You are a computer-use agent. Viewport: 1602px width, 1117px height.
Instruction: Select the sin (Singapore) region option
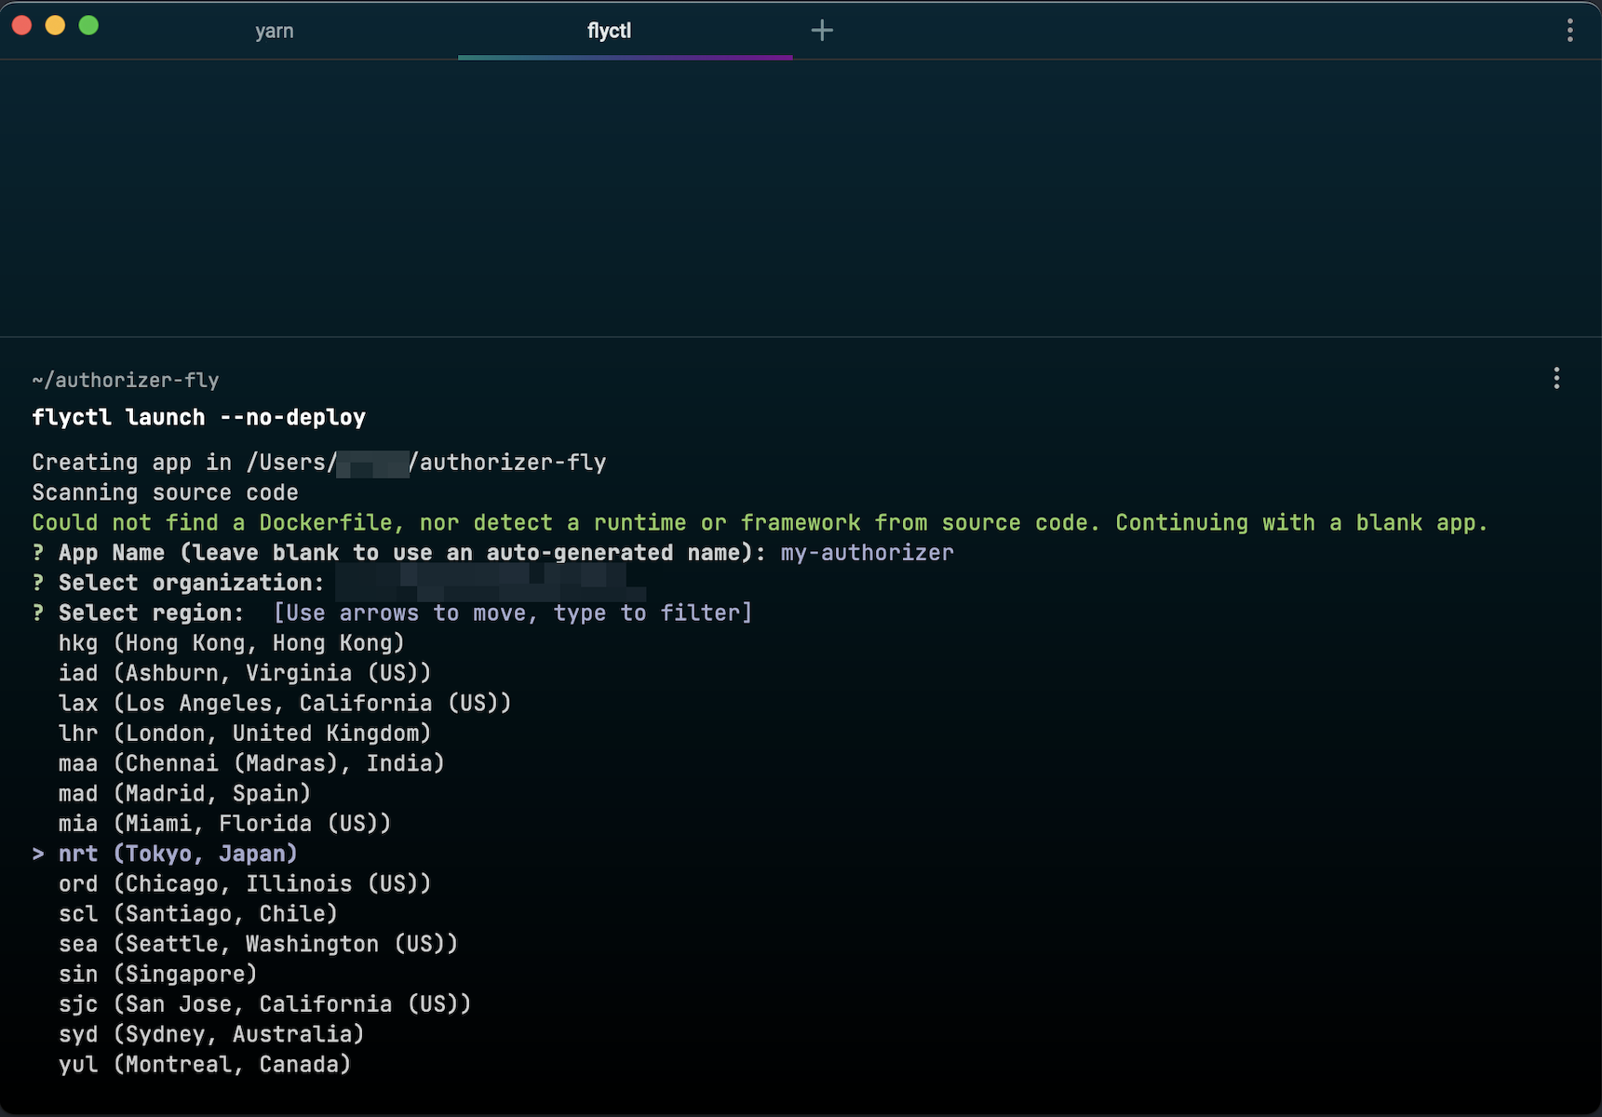[158, 974]
